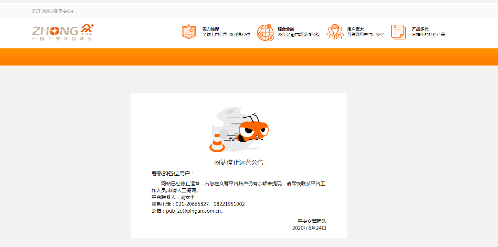Click the documents icon for 产品多元
This screenshot has height=247, width=498.
(398, 32)
